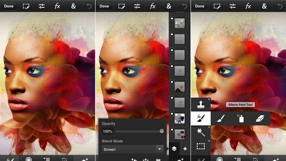Select the Paint Brush tool
Screen dimensions: 286x161
click(x=221, y=118)
